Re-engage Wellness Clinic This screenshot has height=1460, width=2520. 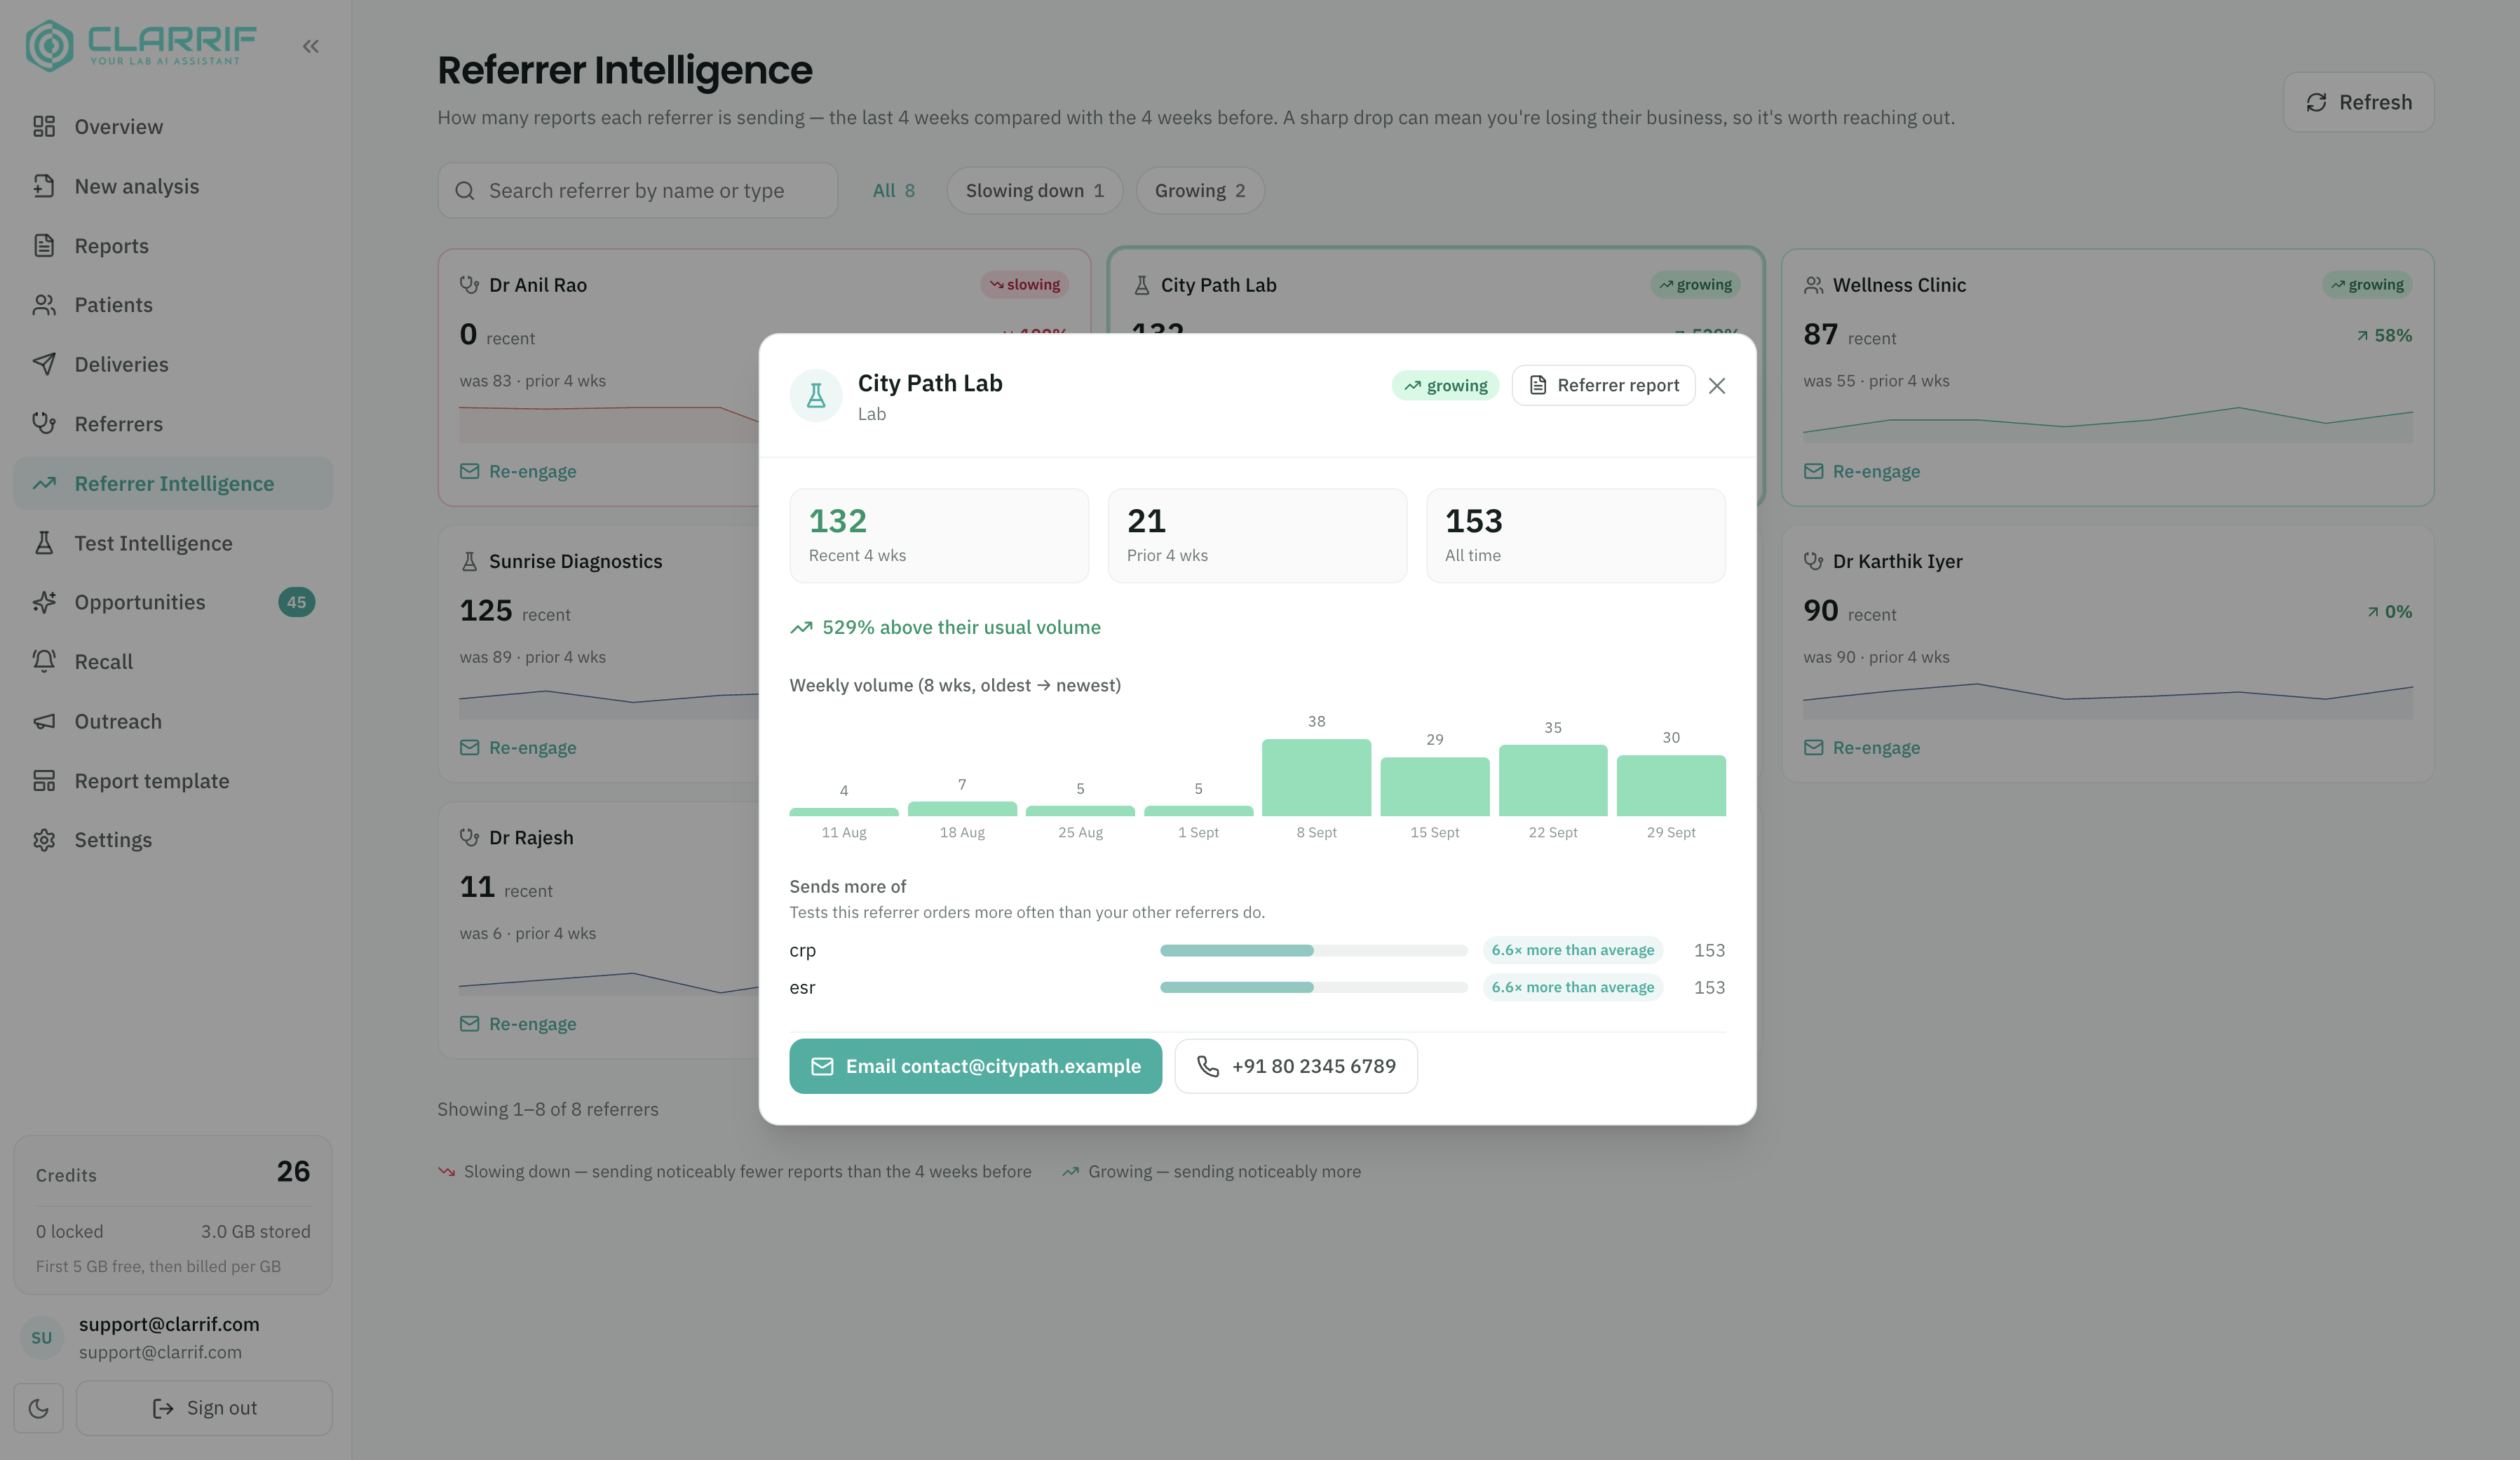coord(1862,471)
